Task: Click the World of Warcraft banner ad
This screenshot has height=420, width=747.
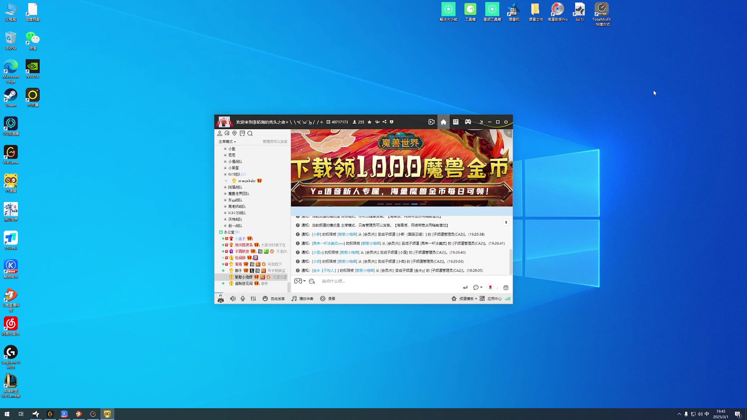Action: [x=402, y=168]
